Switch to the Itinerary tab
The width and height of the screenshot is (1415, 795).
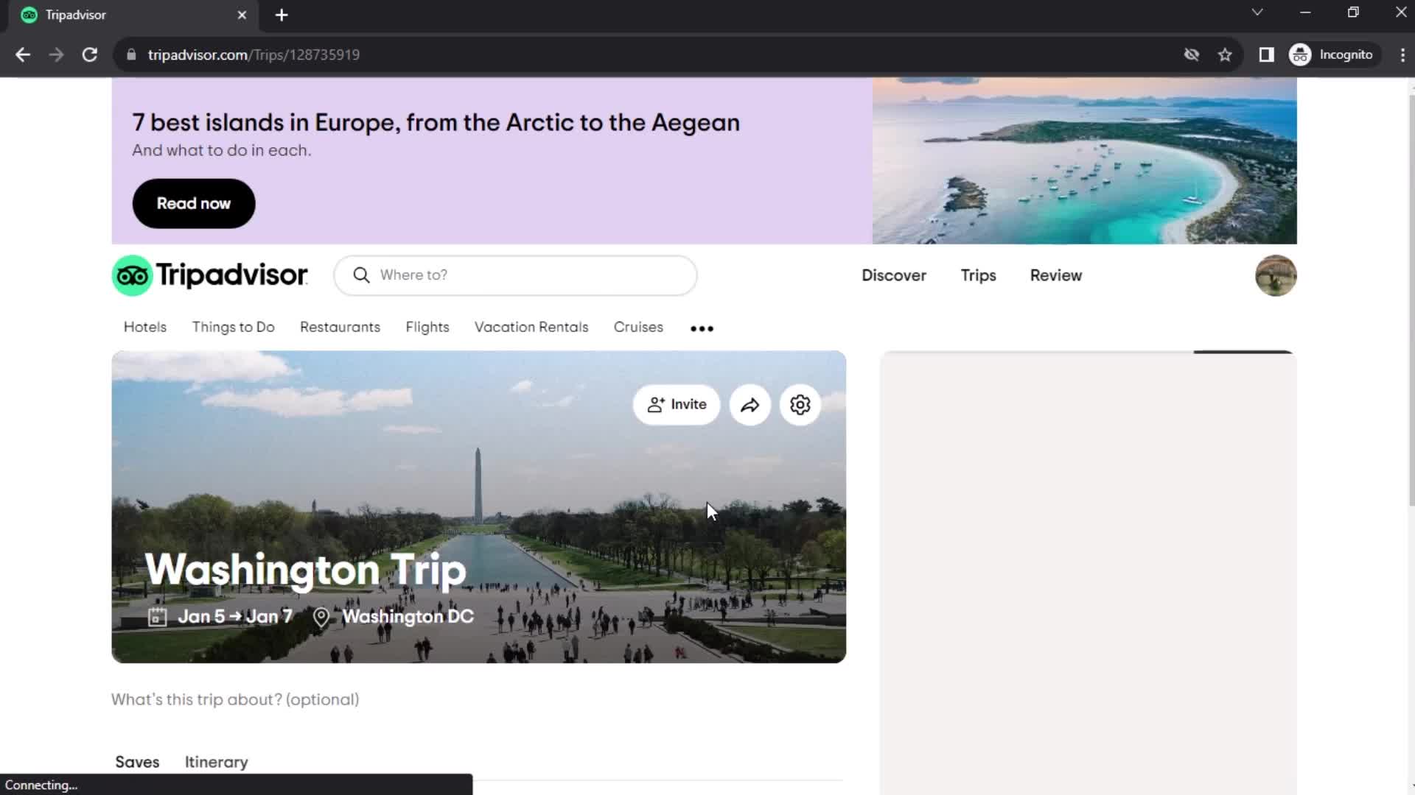point(217,762)
